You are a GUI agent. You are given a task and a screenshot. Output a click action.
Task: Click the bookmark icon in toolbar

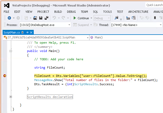click(155, 18)
